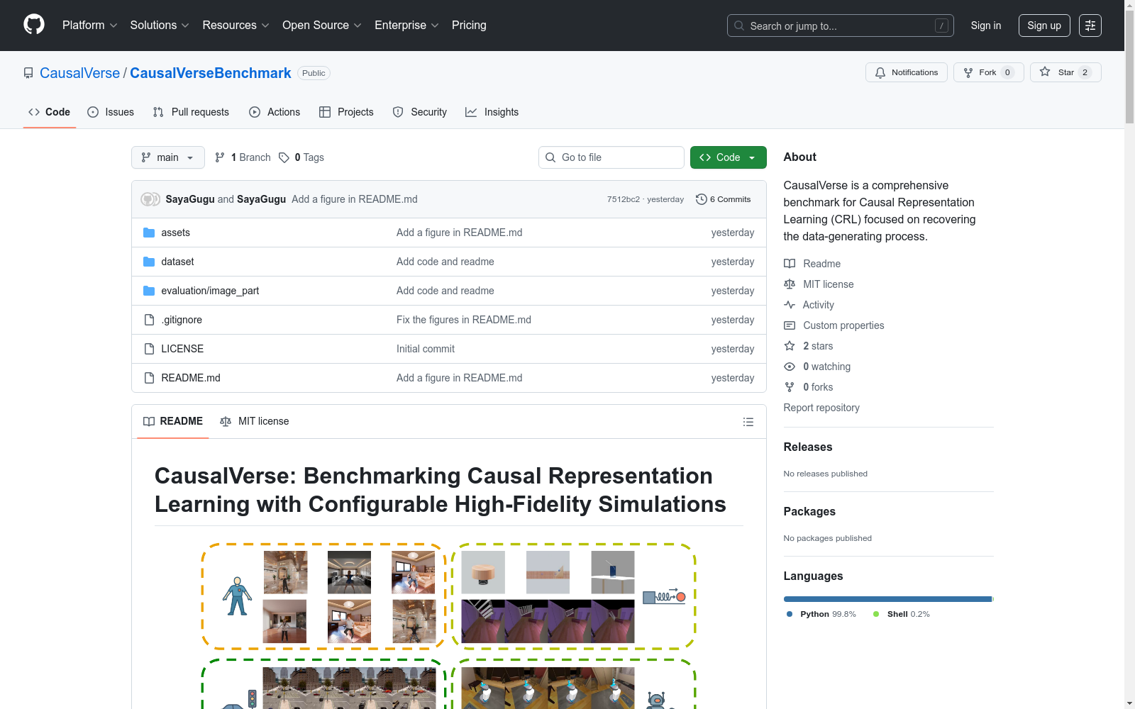Click the "Add code and readme" commit message for dataset

point(445,262)
